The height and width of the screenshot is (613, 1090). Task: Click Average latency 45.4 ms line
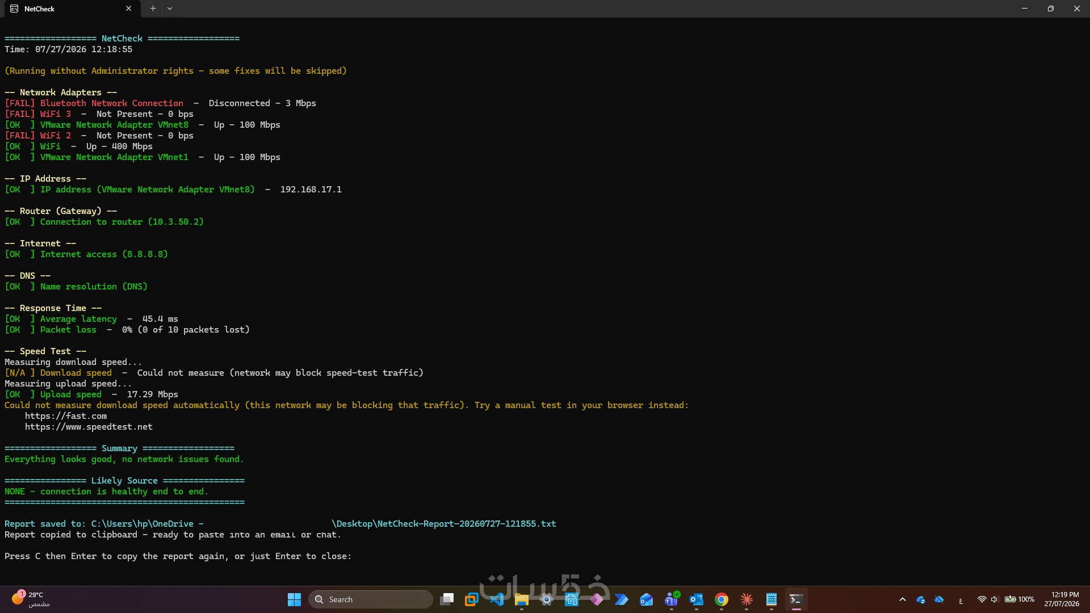(x=91, y=319)
